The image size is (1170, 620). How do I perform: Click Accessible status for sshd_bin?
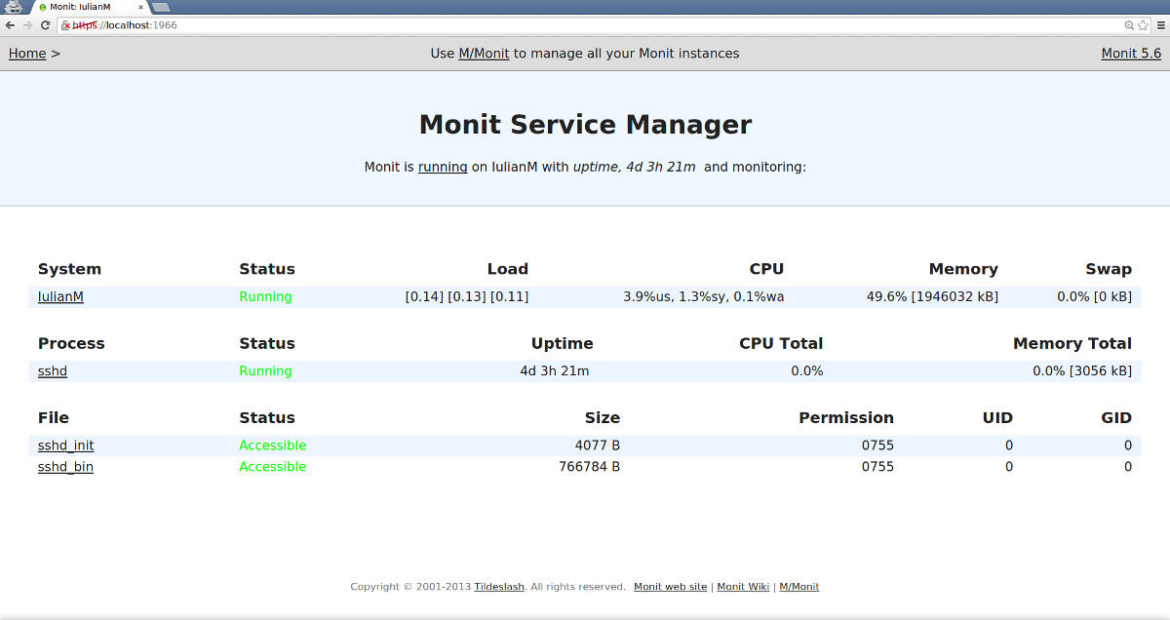click(x=273, y=467)
